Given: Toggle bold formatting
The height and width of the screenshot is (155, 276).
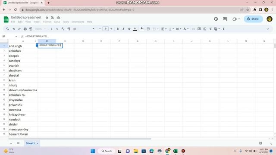Looking at the screenshot, I should point(118,29).
